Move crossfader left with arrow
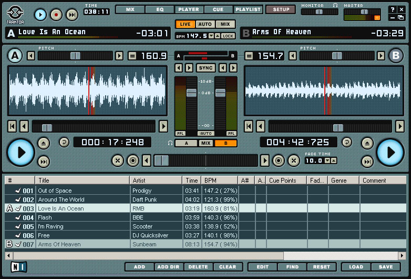 (x=147, y=161)
